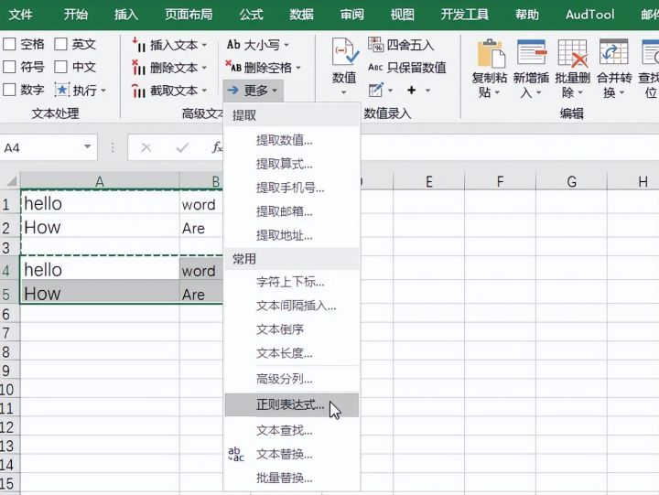Image resolution: width=659 pixels, height=495 pixels.
Task: Click the Keep Values Only (只保留数值) icon
Action: click(x=375, y=67)
